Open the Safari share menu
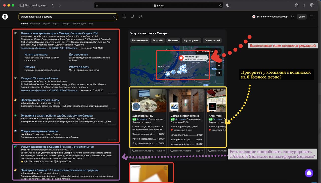The image size is (321, 183). [297, 5]
